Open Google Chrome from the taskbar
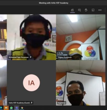 22,108
